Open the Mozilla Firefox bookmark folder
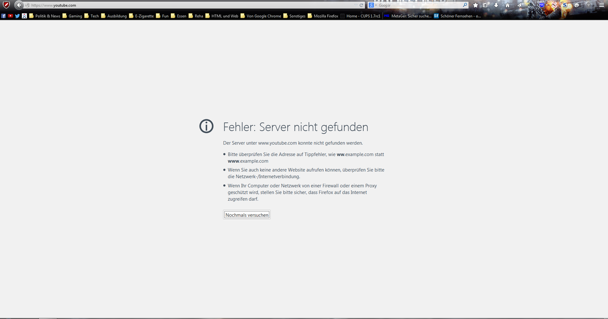Image resolution: width=608 pixels, height=319 pixels. point(323,16)
